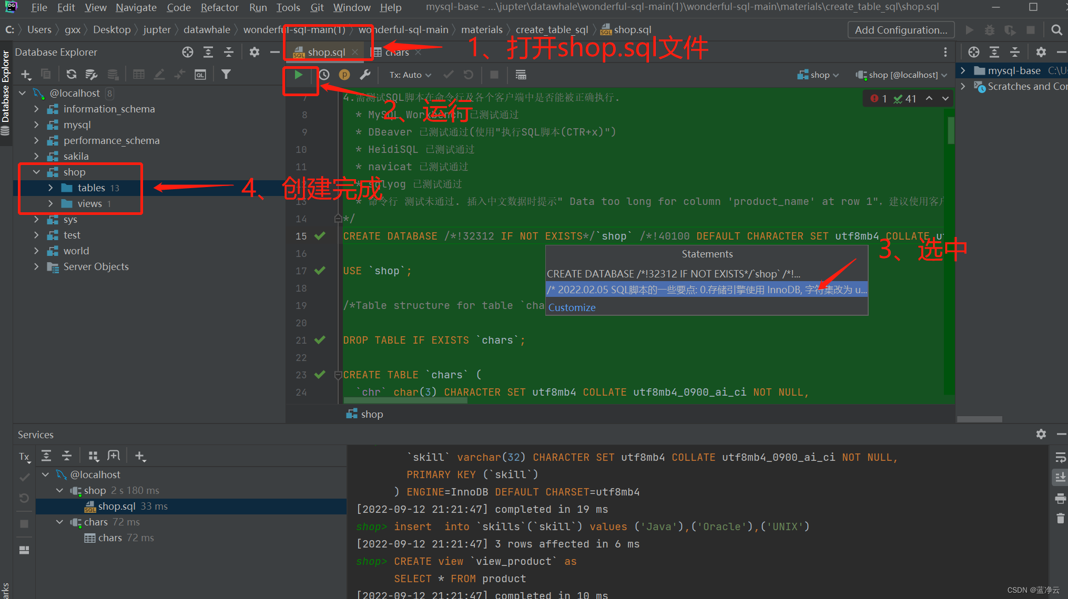
Task: Run the SQL script with the green execute button
Action: [299, 75]
